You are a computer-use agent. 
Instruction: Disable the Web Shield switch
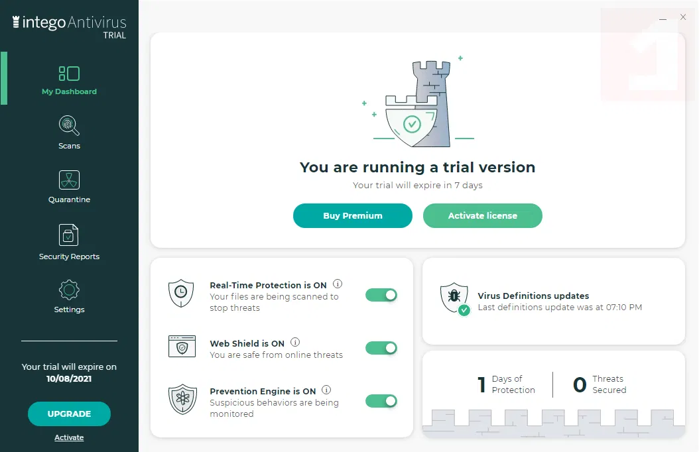click(381, 348)
